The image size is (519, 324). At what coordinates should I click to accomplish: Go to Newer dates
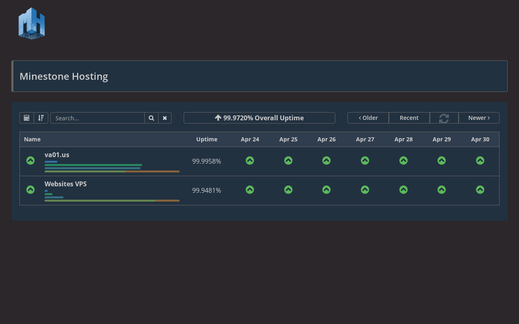pyautogui.click(x=479, y=118)
